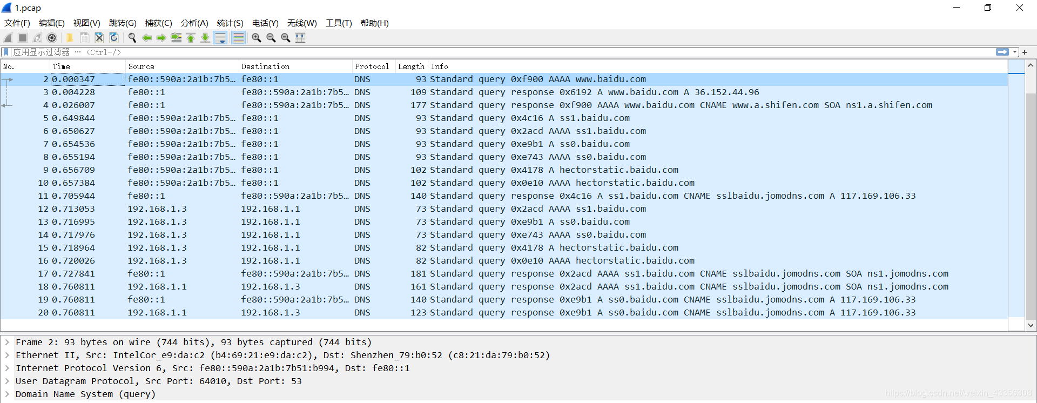
Task: Expand Domain Name System (query) row
Action: click(7, 394)
